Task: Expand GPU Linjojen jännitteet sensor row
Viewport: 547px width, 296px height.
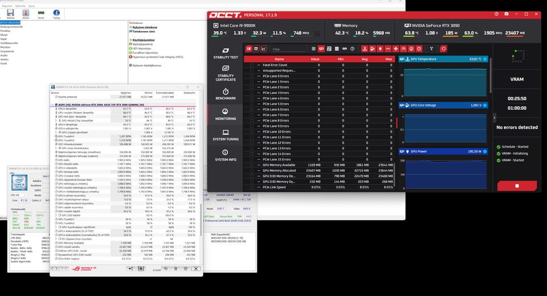Action: tap(56, 133)
